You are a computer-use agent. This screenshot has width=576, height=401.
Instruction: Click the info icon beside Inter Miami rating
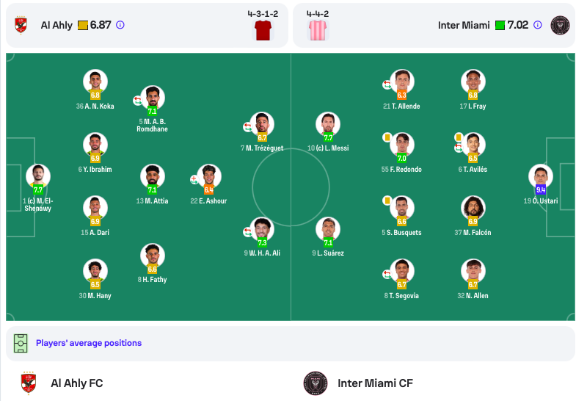click(x=537, y=25)
